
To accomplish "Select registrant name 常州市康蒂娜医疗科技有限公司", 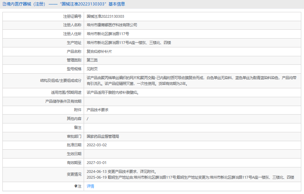I will pyautogui.click(x=112, y=25).
